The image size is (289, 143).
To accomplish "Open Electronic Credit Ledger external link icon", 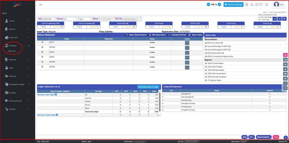I will [x=57, y=115].
